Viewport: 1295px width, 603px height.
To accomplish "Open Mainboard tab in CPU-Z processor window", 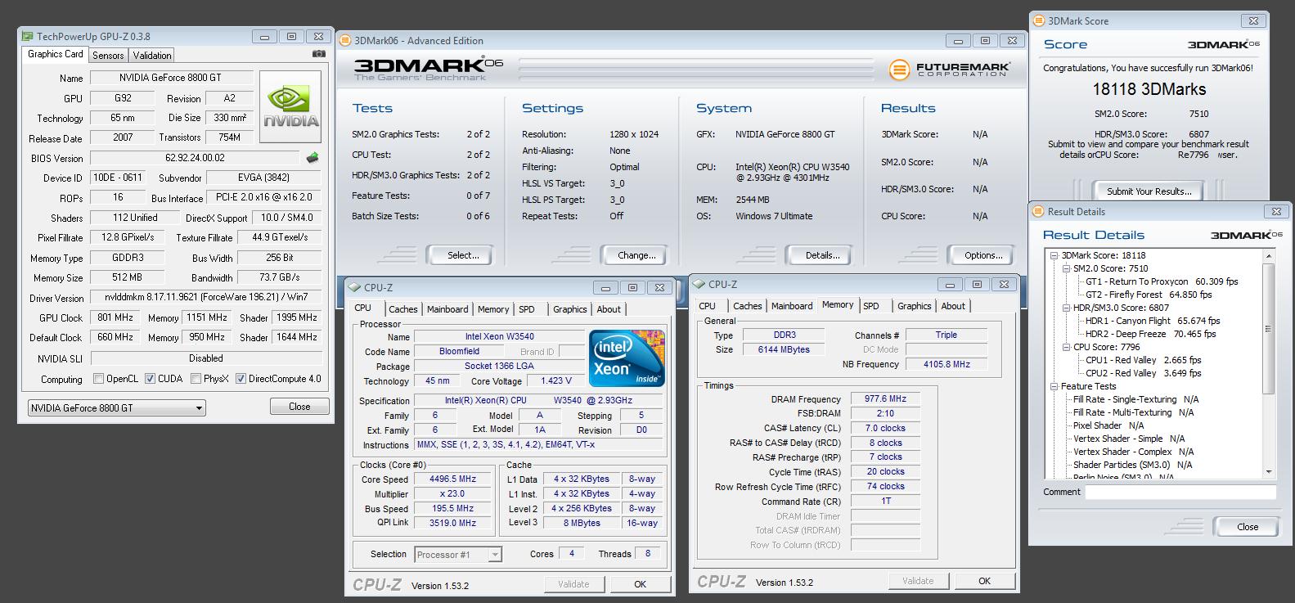I will [x=447, y=309].
